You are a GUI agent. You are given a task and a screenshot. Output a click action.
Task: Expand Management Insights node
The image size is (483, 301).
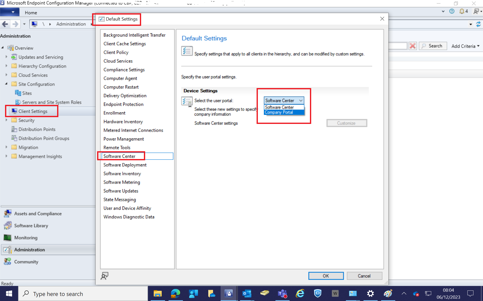(x=7, y=156)
